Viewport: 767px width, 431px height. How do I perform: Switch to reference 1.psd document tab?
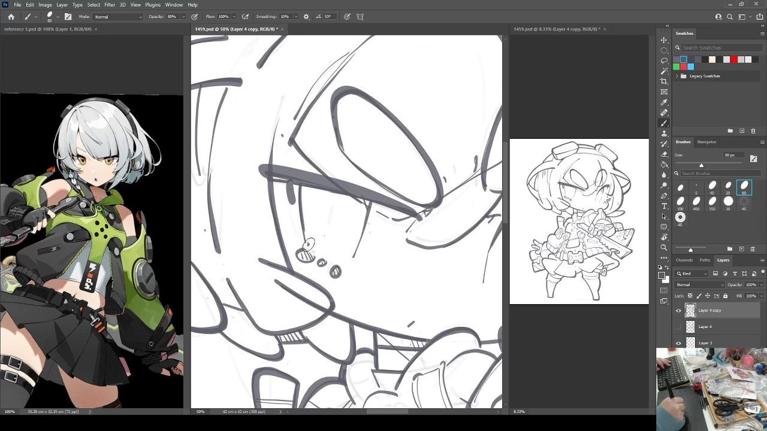pyautogui.click(x=48, y=29)
